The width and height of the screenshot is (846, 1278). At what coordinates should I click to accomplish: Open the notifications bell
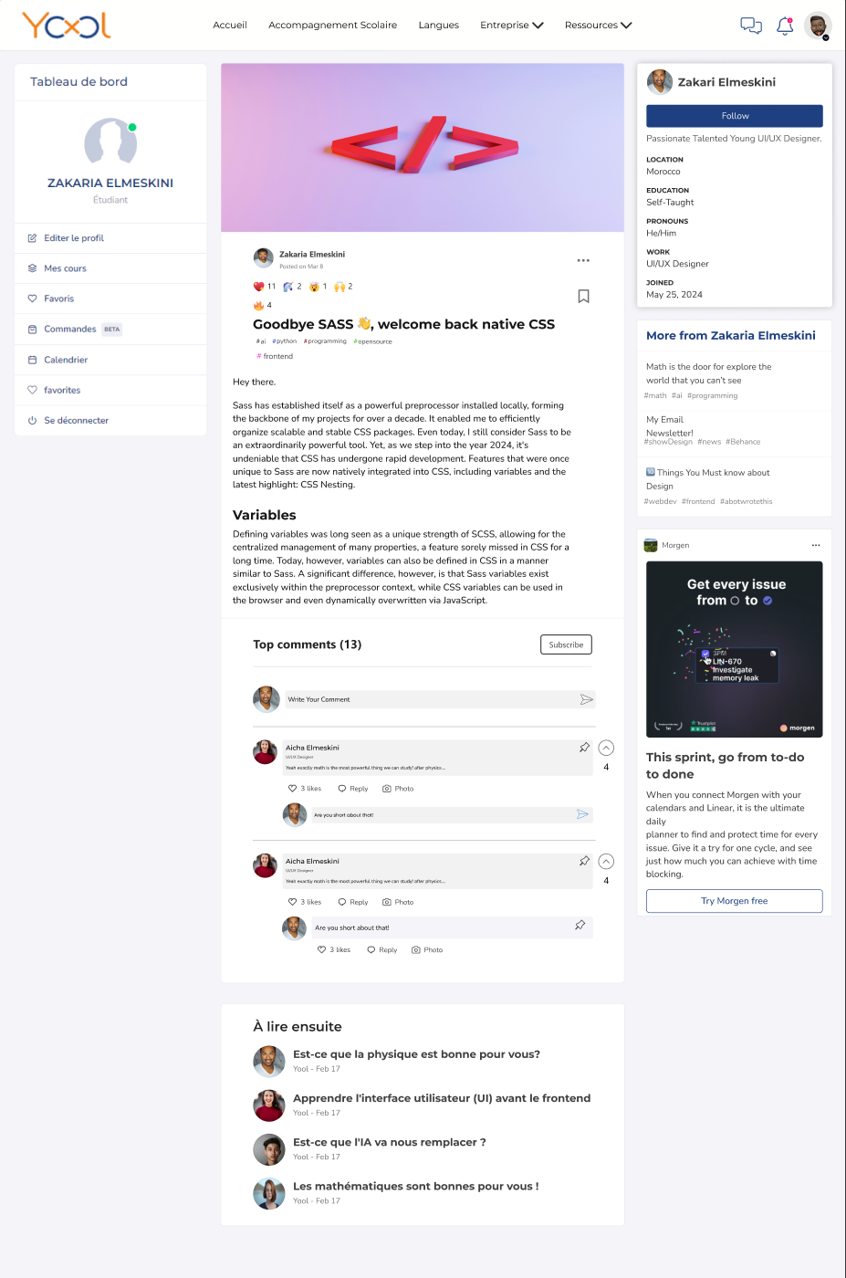(785, 26)
